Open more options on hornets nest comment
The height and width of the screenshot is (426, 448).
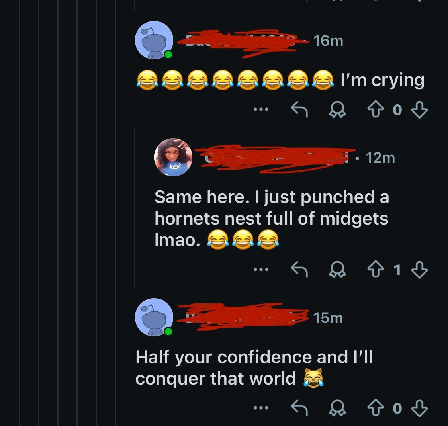click(x=261, y=270)
